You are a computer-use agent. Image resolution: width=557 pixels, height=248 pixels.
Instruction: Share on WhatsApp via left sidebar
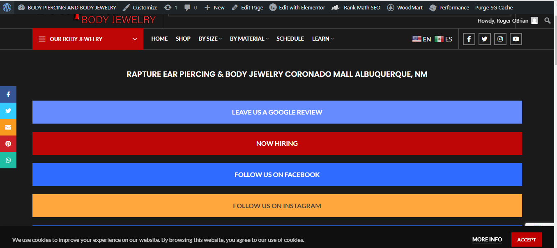pos(8,160)
